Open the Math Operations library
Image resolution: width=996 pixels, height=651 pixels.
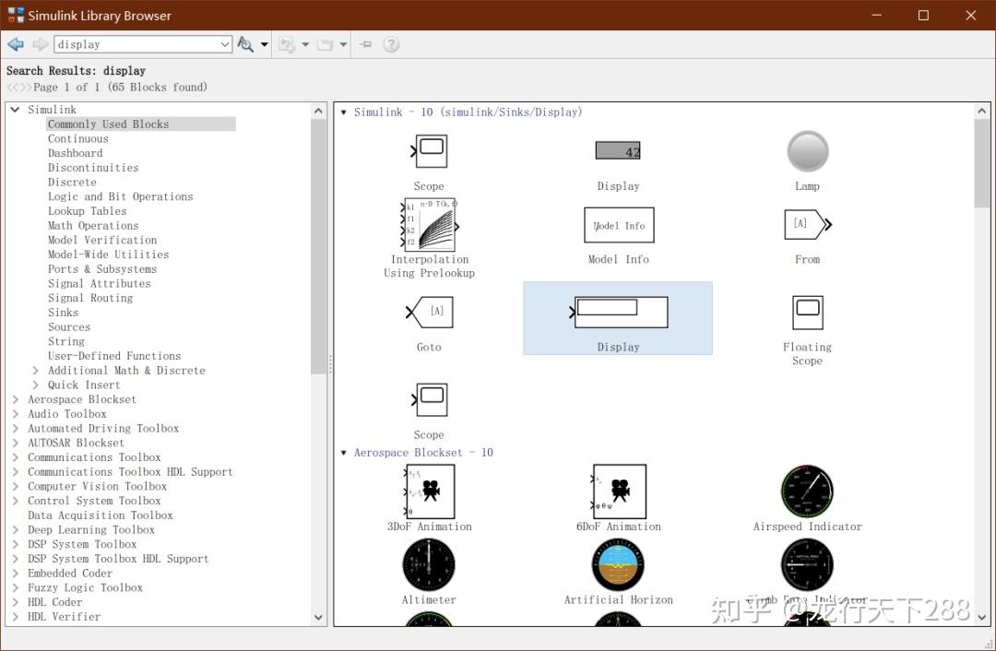[x=93, y=226]
